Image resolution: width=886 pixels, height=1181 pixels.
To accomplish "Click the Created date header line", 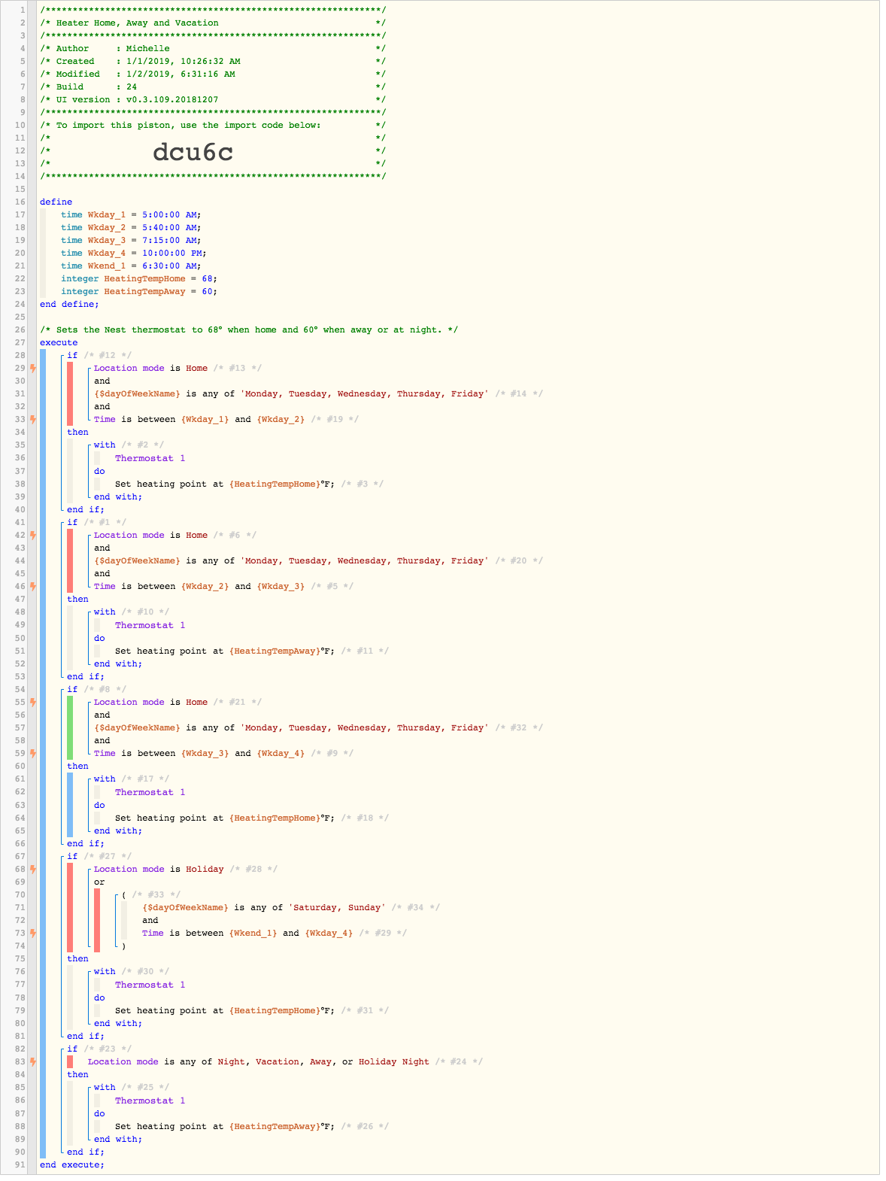I will [x=213, y=61].
